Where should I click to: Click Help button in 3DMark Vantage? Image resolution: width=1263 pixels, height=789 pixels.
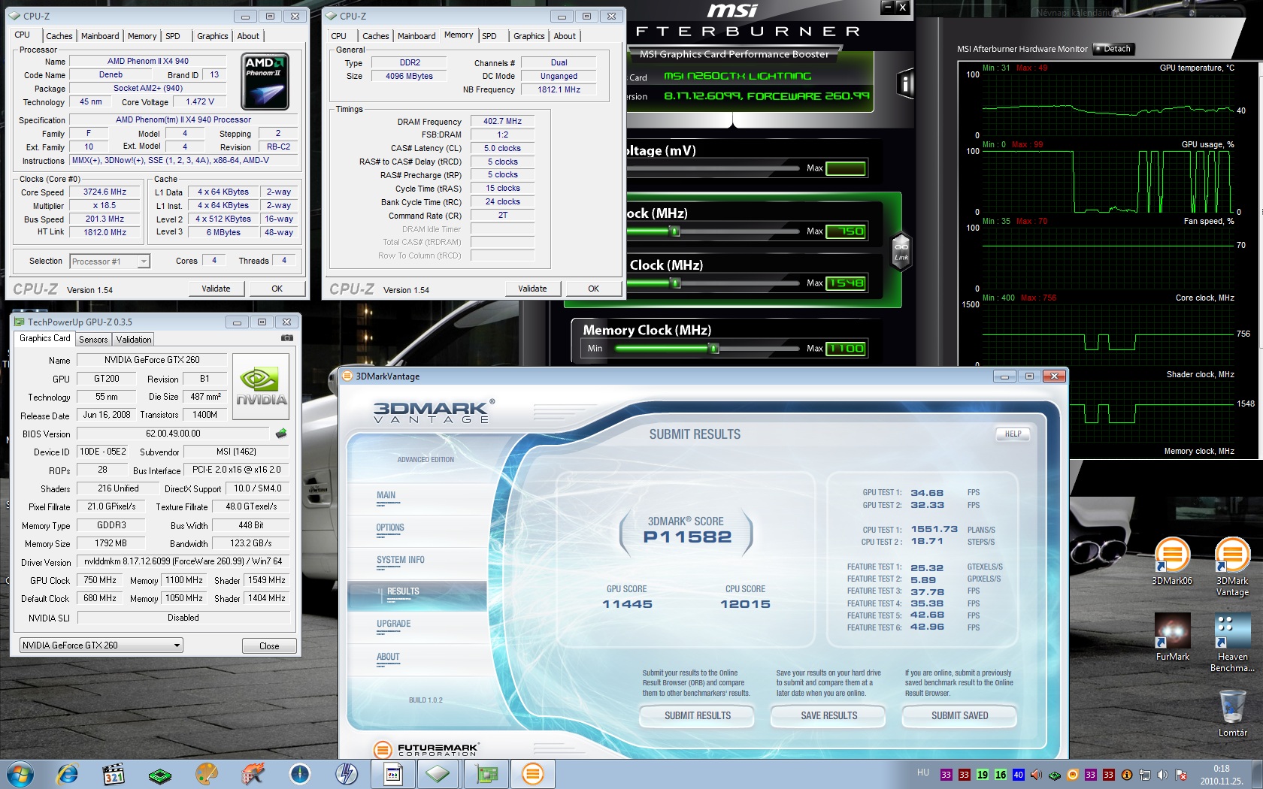[1013, 434]
